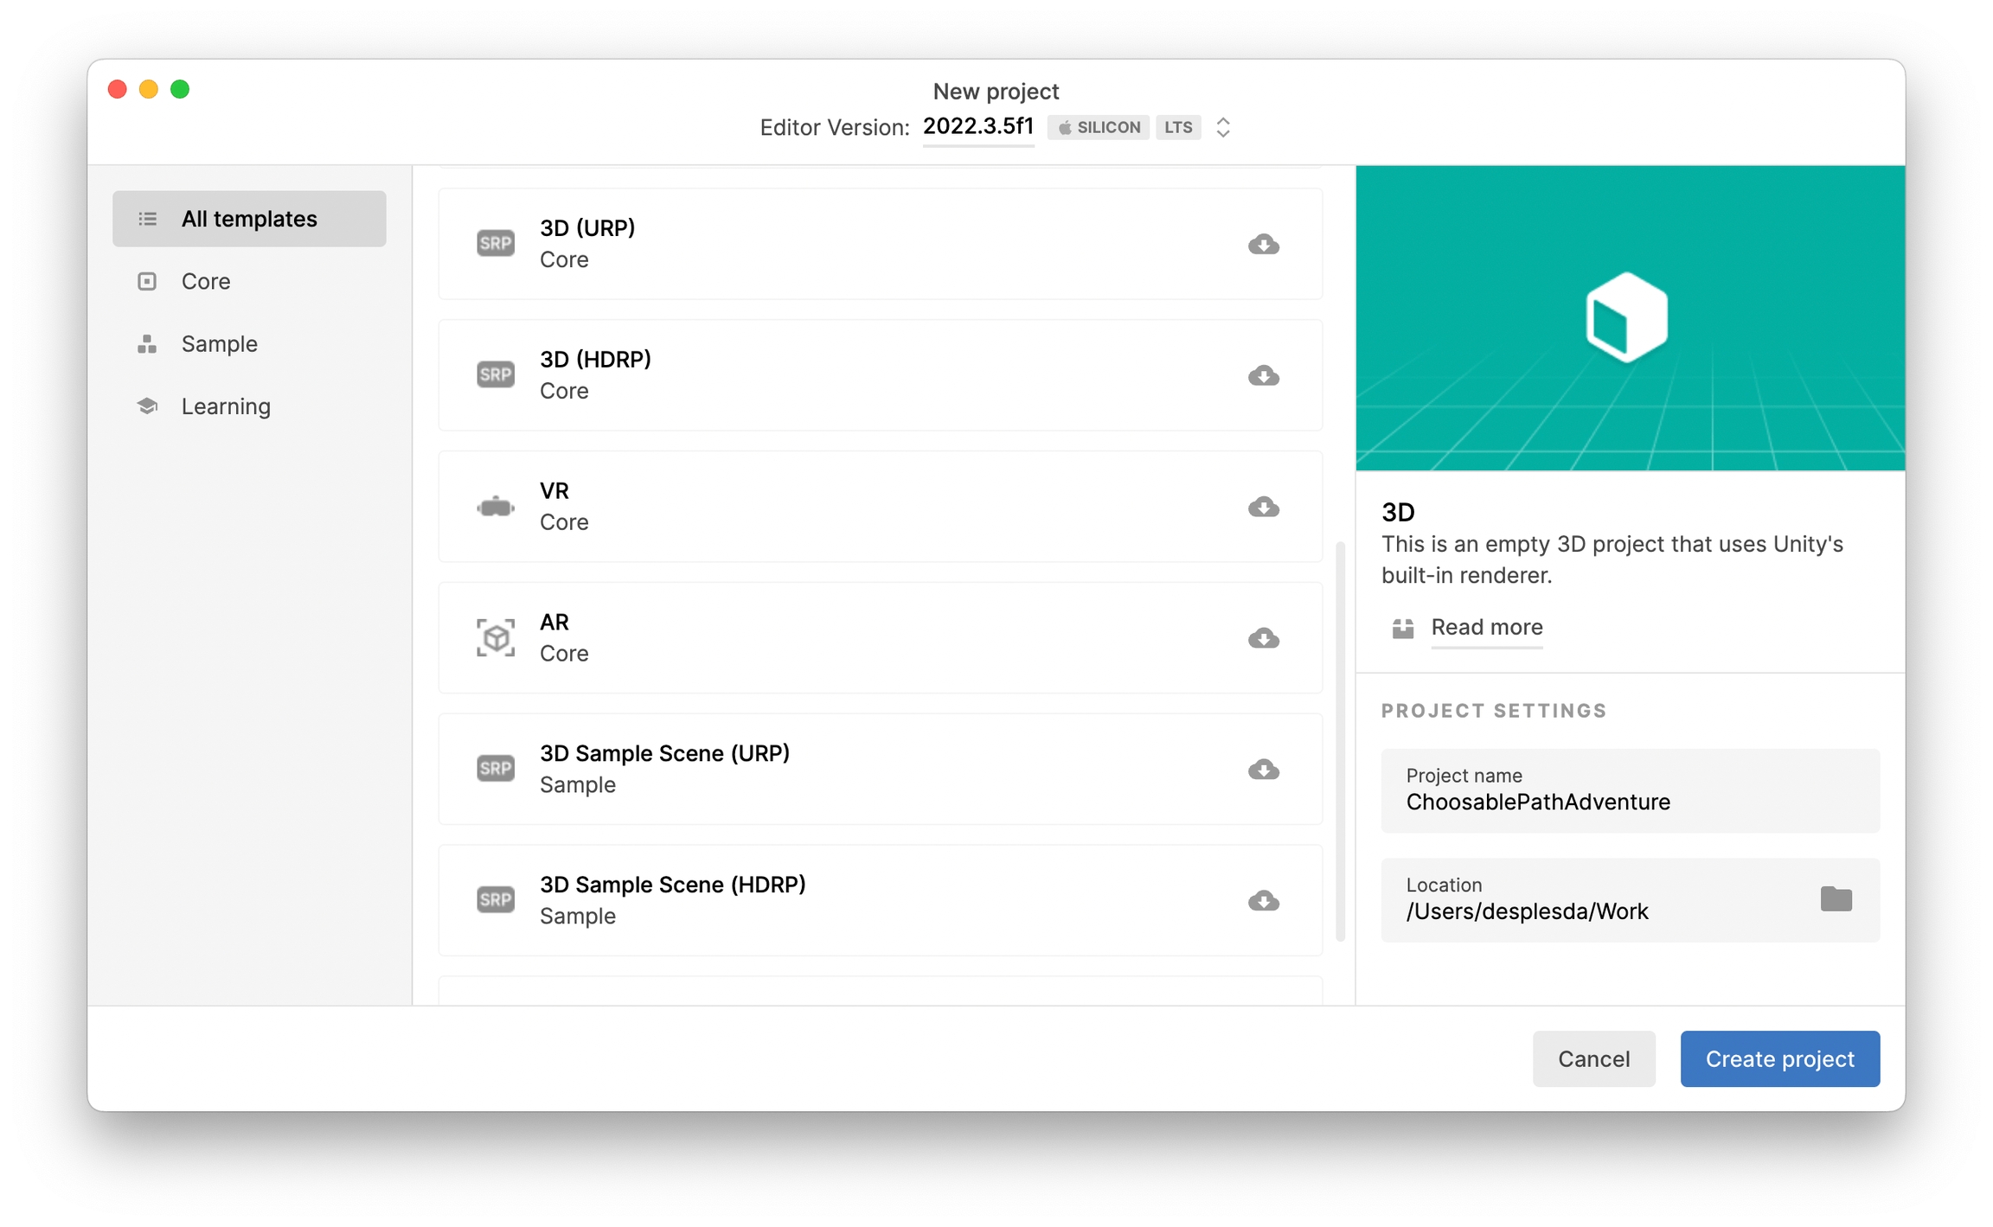This screenshot has width=1993, height=1227.
Task: Download the 3D (URP) template
Action: click(x=1263, y=245)
